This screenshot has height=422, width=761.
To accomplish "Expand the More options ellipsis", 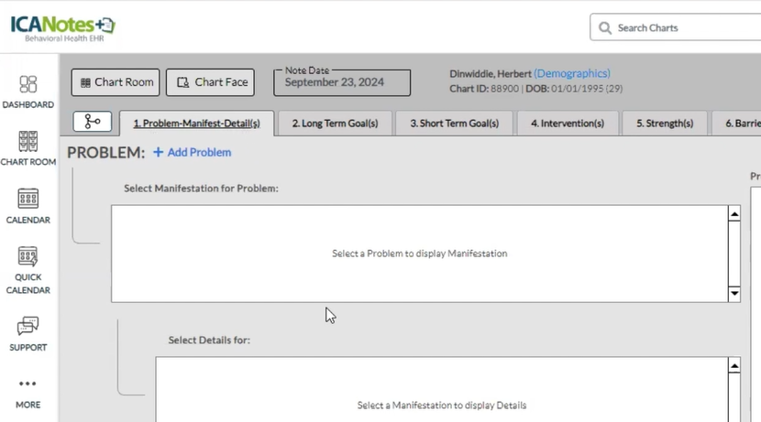I will point(28,384).
